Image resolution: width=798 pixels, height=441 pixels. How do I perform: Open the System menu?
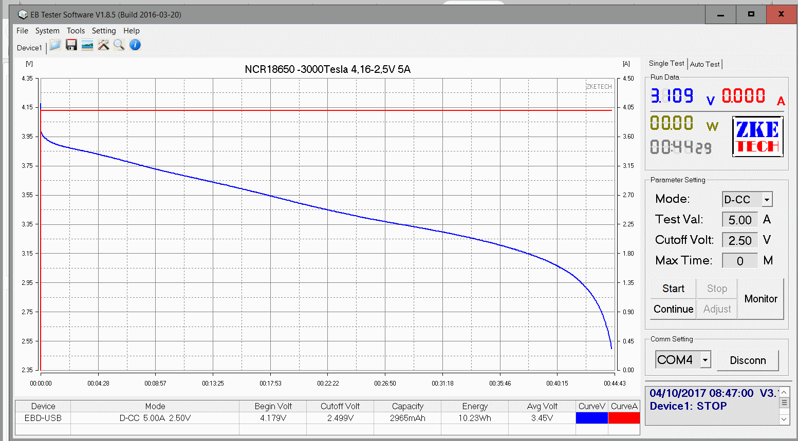coord(47,31)
